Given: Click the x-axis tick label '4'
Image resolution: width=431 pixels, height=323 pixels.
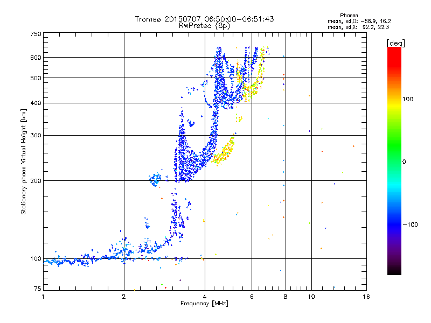Looking at the screenshot, I should (205, 297).
